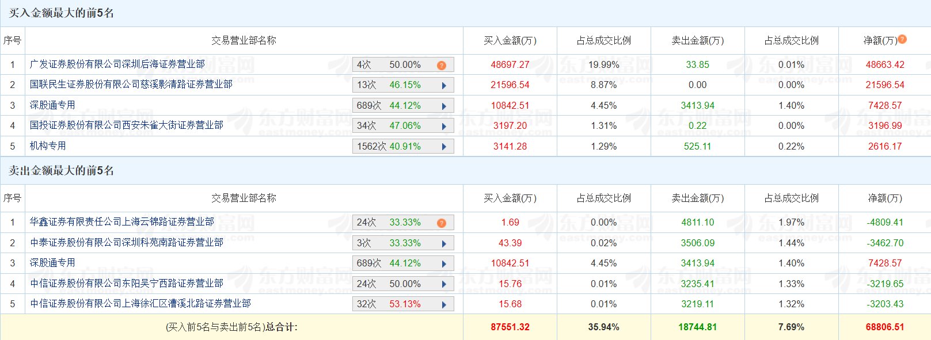Image resolution: width=931 pixels, height=340 pixels.
Task: Click the 机构专用 name link
Action: click(x=48, y=146)
